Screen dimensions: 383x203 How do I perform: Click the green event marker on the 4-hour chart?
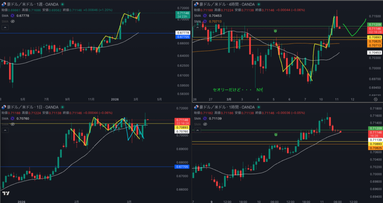pyautogui.click(x=275, y=31)
